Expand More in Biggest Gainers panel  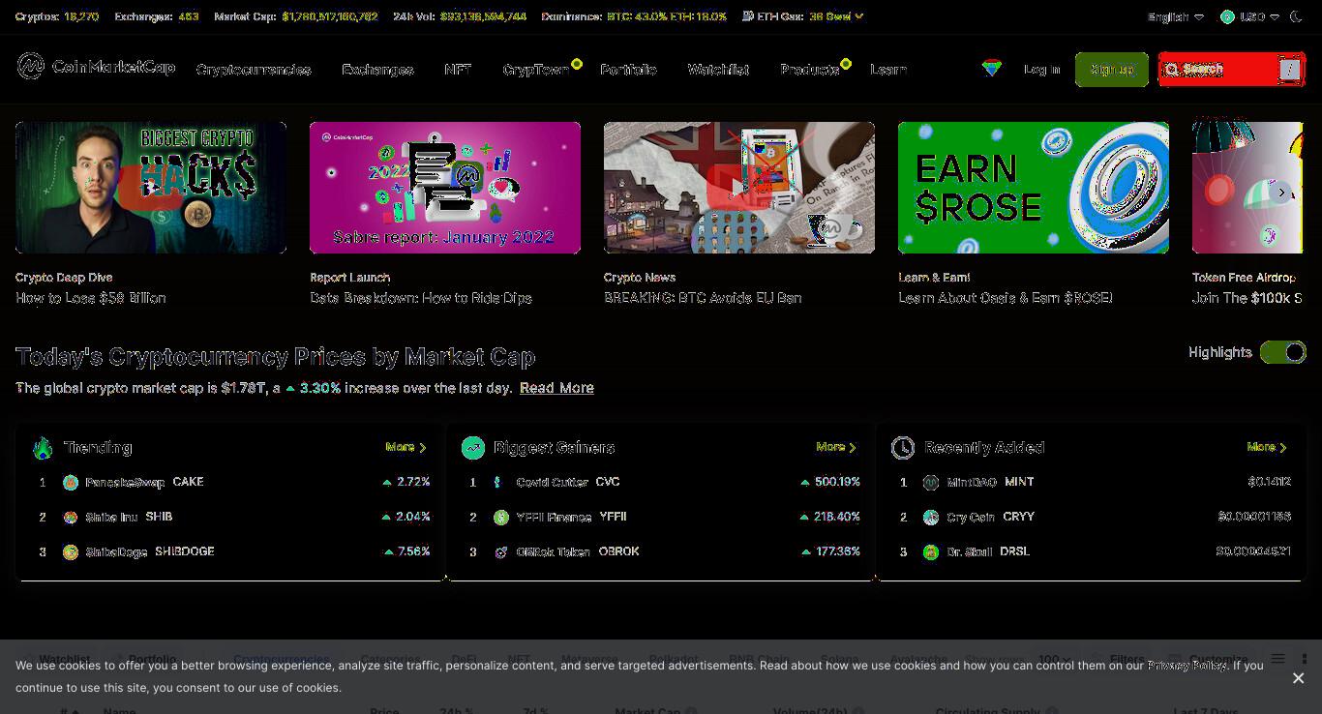pos(836,447)
